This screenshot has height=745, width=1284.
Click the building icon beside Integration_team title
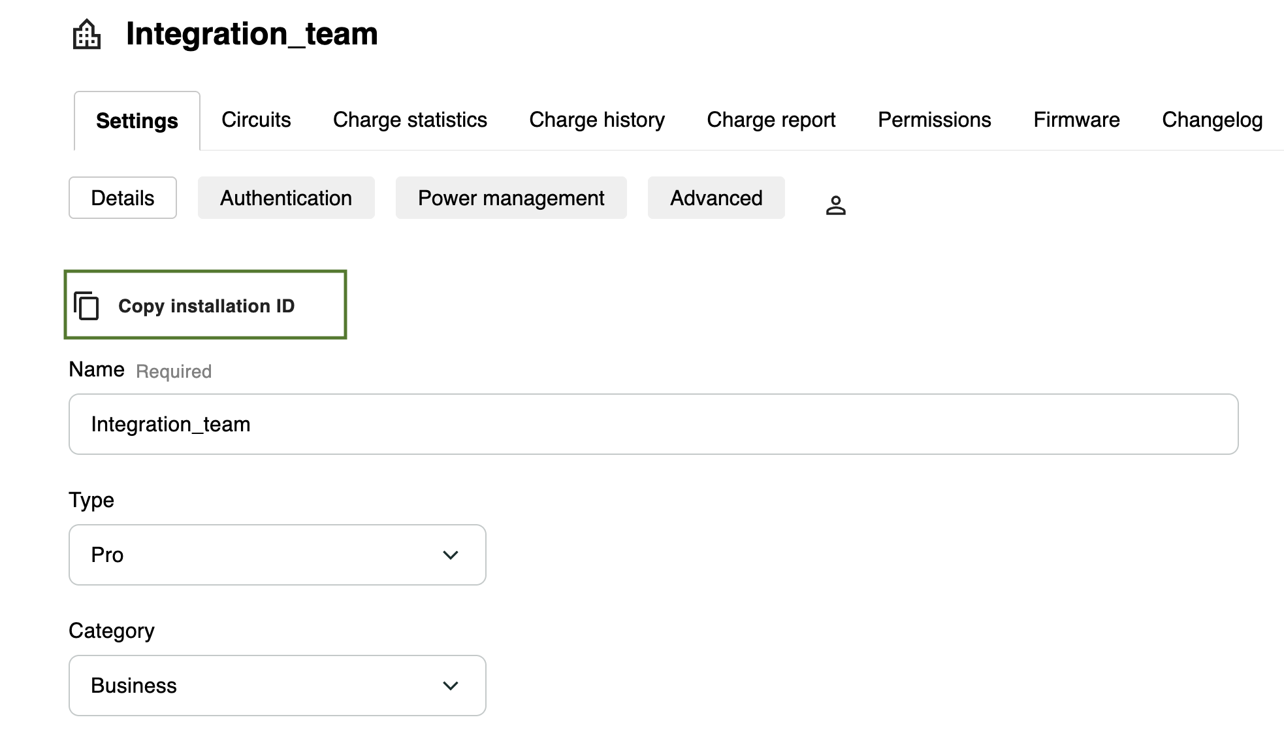86,34
